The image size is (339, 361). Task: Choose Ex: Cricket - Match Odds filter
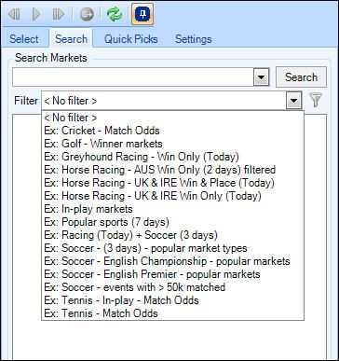click(172, 131)
